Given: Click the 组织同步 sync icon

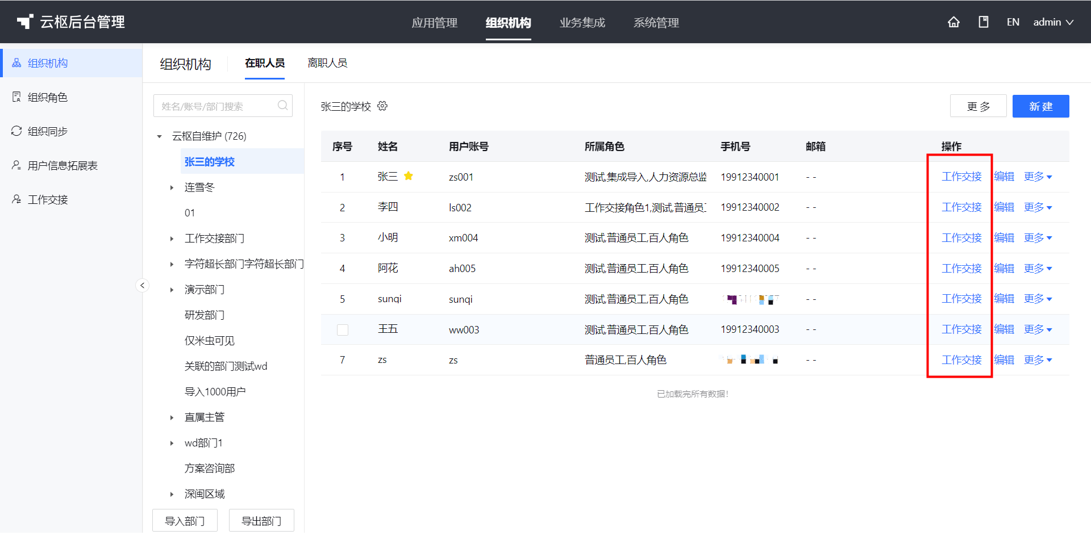Looking at the screenshot, I should coord(16,131).
